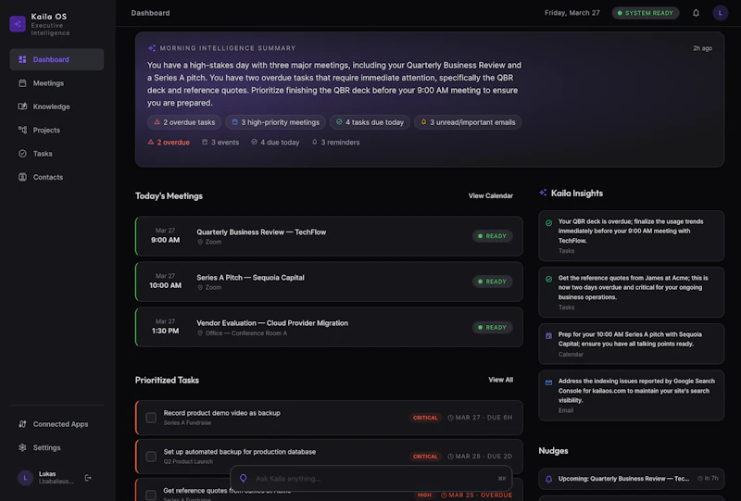Click the Kaila OS logo icon
Image resolution: width=741 pixels, height=501 pixels.
[18, 24]
